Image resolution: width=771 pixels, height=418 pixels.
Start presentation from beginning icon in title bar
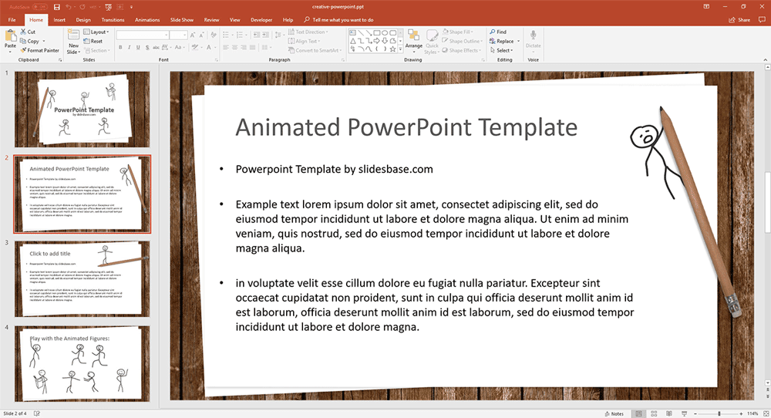pos(109,7)
